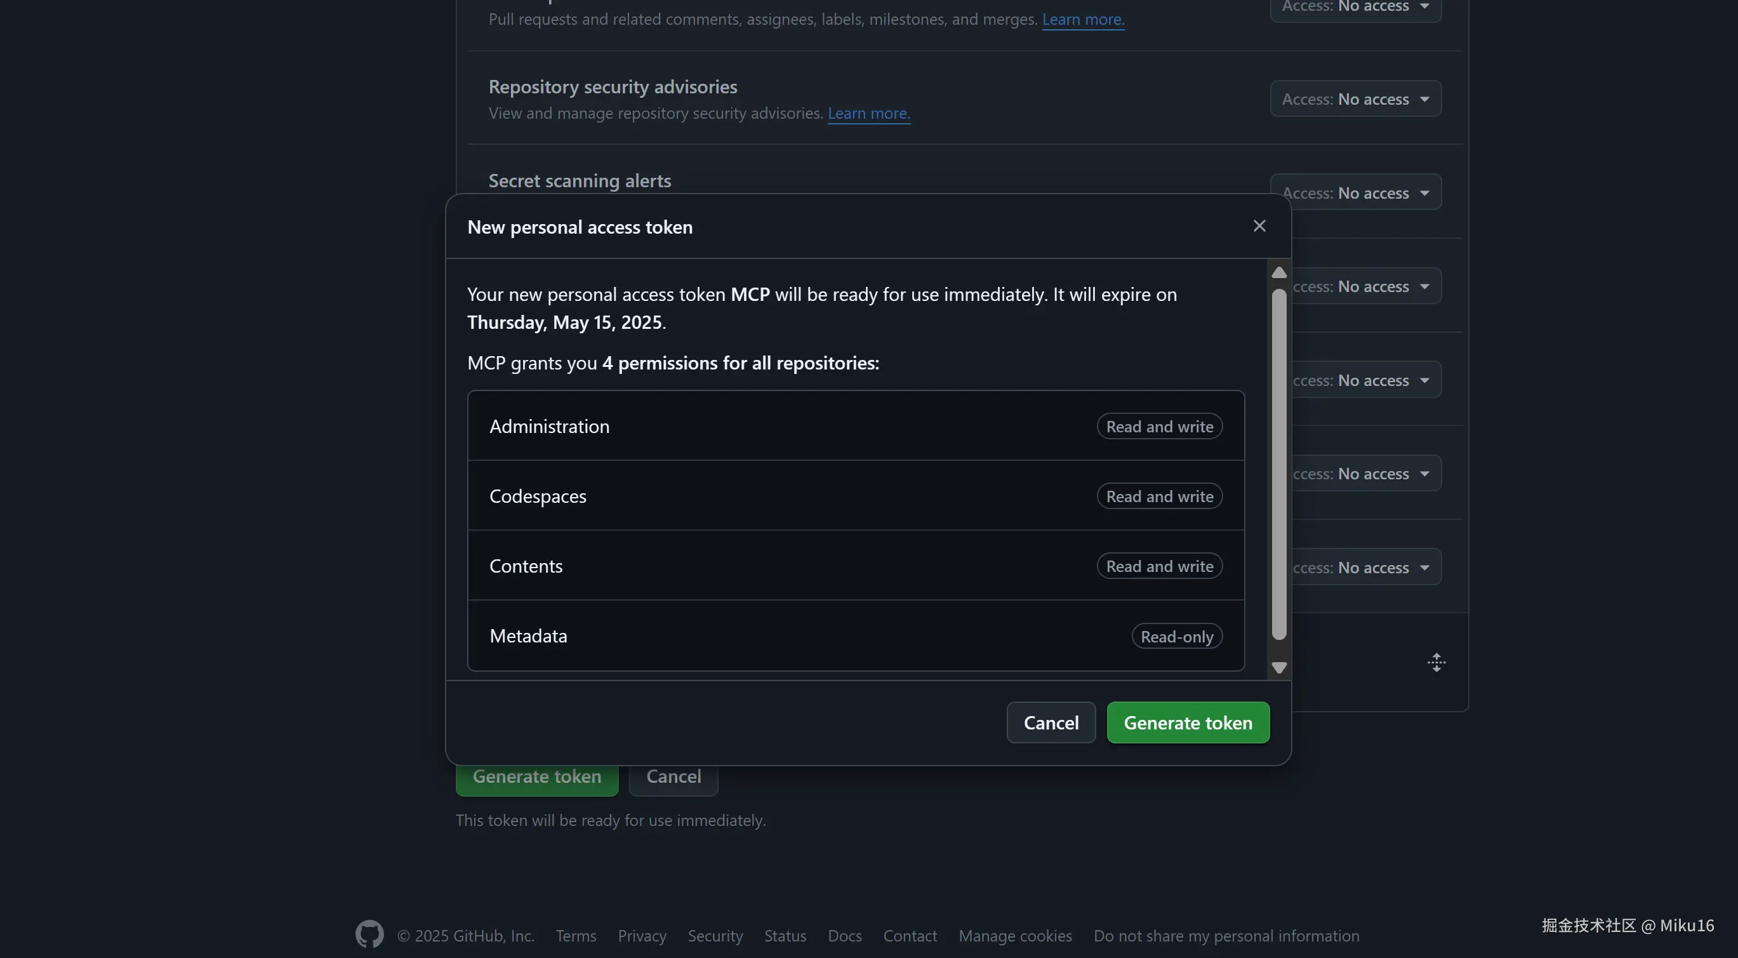Open the Secret scanning alerts access dropdown
The height and width of the screenshot is (958, 1738).
coord(1355,192)
